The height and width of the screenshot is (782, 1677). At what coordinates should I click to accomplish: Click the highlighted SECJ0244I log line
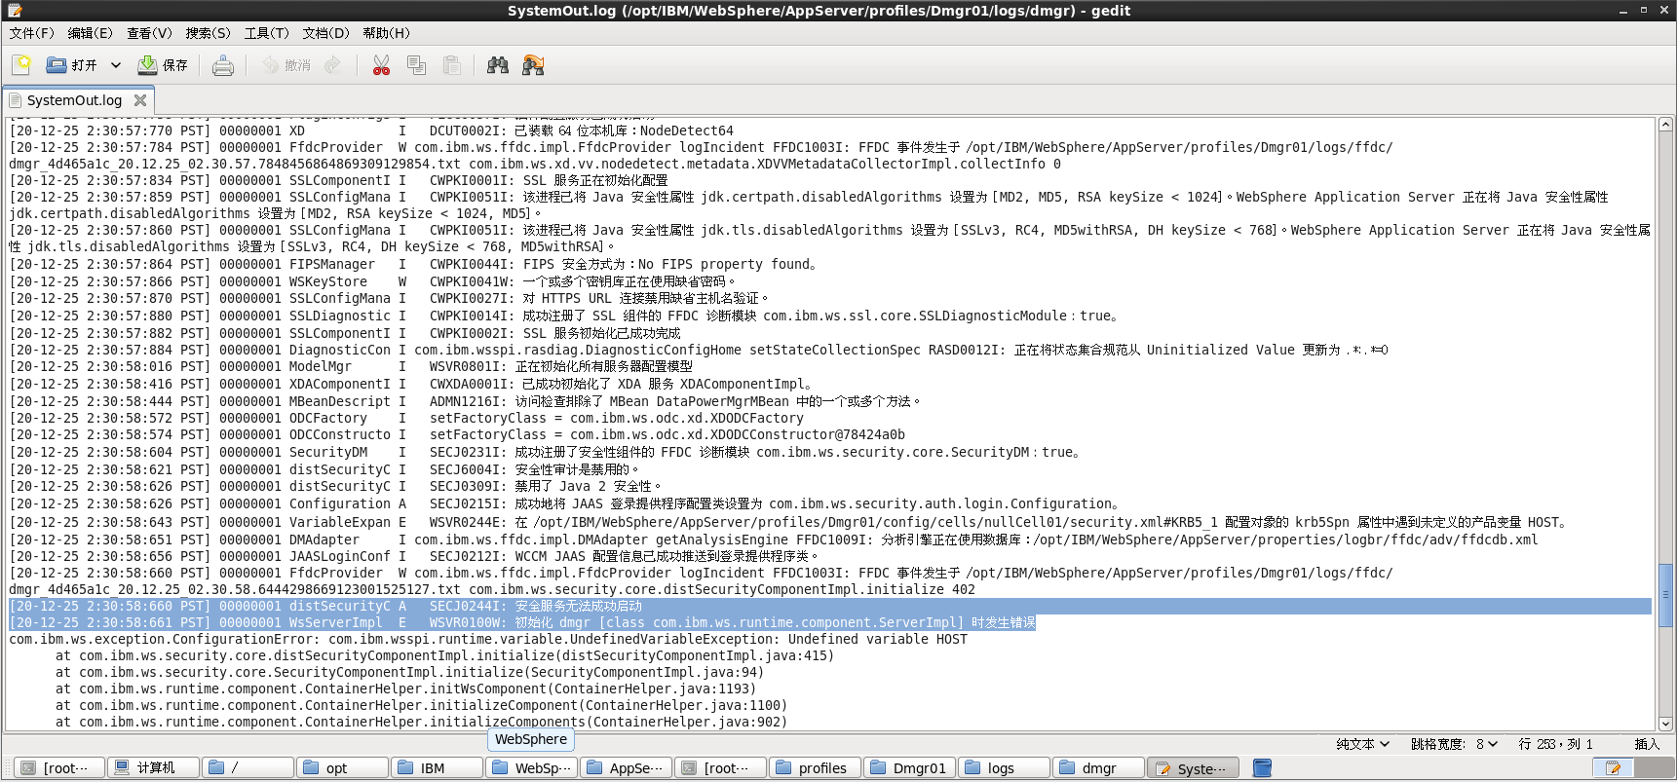[x=325, y=606]
